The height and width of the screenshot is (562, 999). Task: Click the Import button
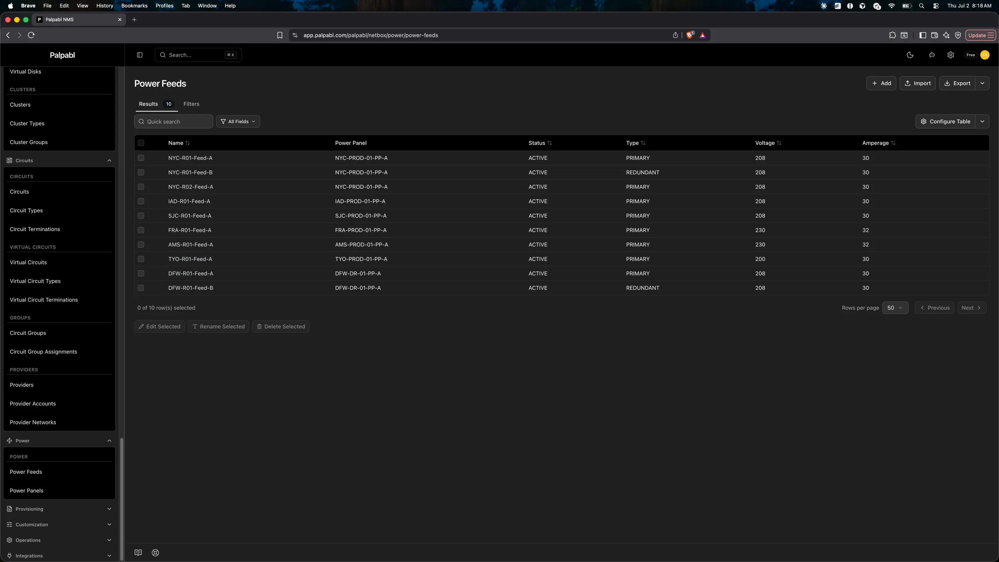click(x=917, y=83)
